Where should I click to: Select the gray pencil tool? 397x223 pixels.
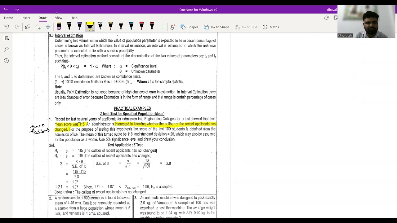(100, 27)
